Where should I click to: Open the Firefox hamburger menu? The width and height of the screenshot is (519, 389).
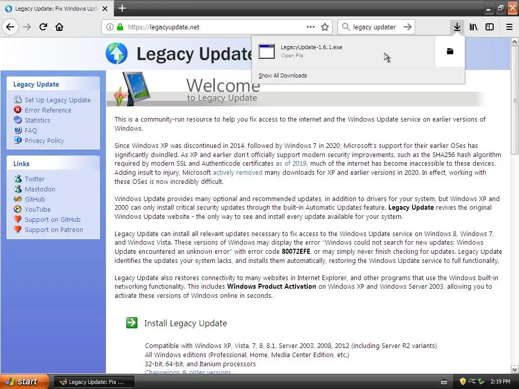click(x=509, y=27)
